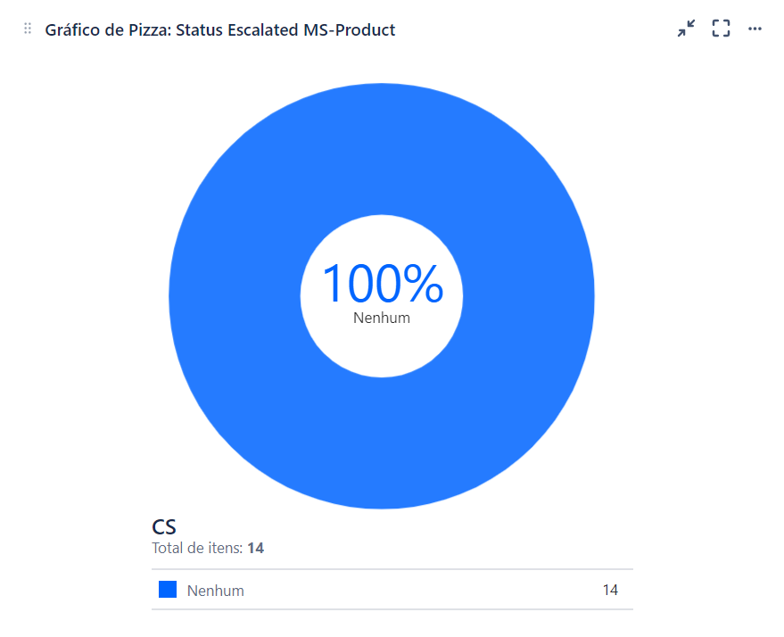Select 'Status Escalated MS-Product' in the title
This screenshot has height=637, width=784.
click(x=285, y=30)
